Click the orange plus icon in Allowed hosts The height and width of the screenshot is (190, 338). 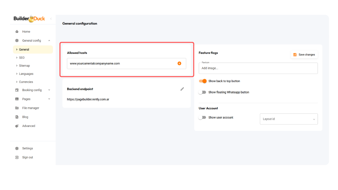coord(179,63)
